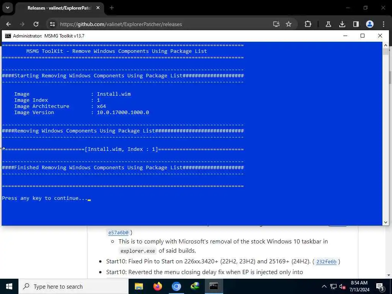The width and height of the screenshot is (392, 294).
Task: Switch to Chrome on the taskbar
Action: pyautogui.click(x=176, y=286)
